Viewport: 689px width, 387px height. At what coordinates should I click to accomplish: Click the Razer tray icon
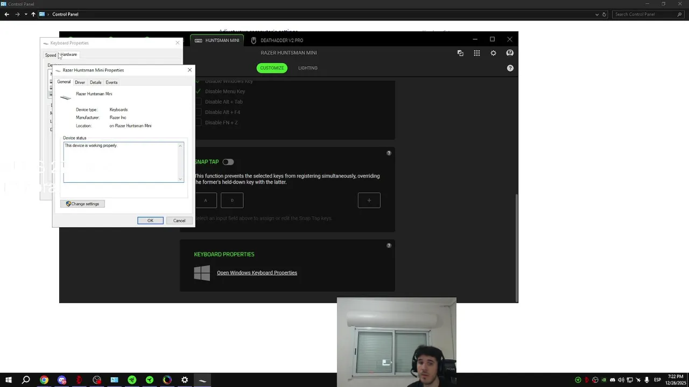(x=578, y=380)
